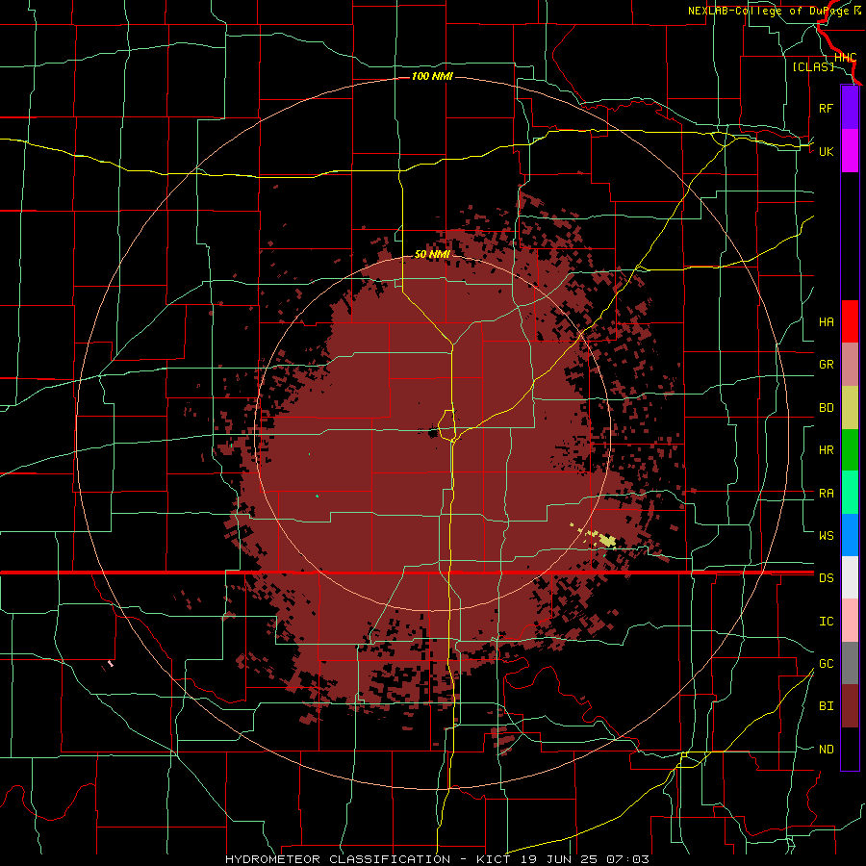
Task: Click the 'RF' legend label
Action: tap(826, 109)
